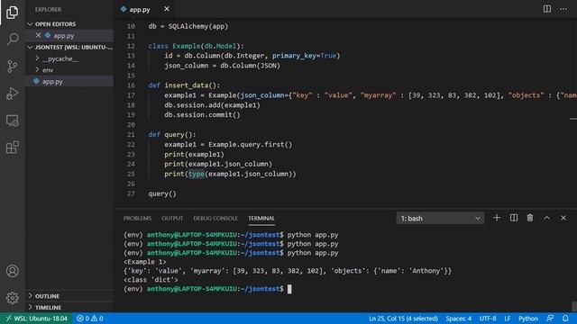The width and height of the screenshot is (577, 324).
Task: Open the Run and Debug view
Action: click(12, 94)
